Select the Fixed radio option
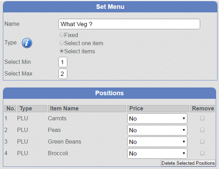 [x=62, y=35]
